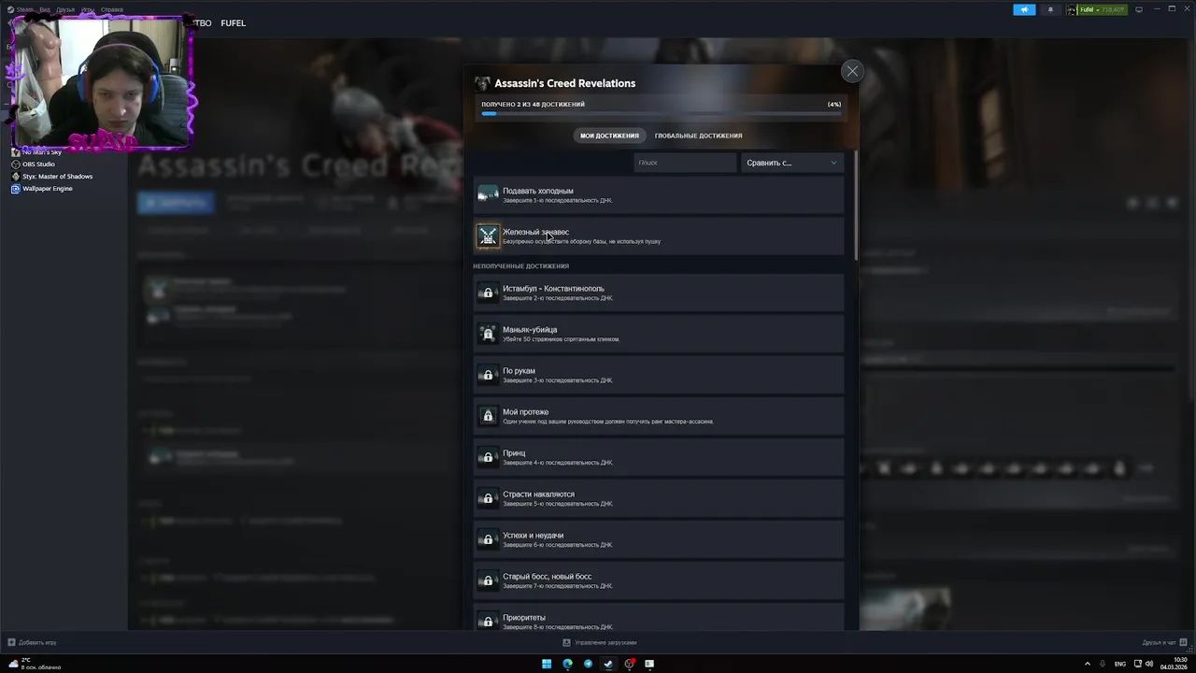1196x673 pixels.
Task: Click the Assassin's Creed Revelations game icon
Action: click(x=482, y=83)
